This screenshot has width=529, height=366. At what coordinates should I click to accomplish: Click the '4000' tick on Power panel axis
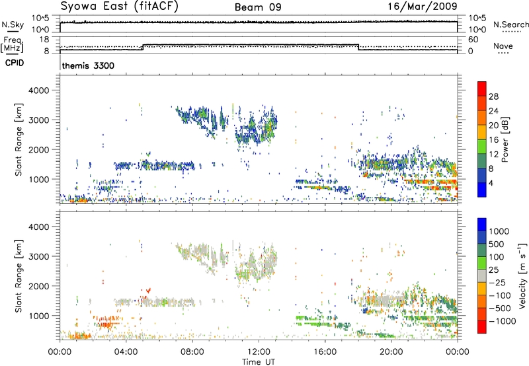[x=39, y=91]
